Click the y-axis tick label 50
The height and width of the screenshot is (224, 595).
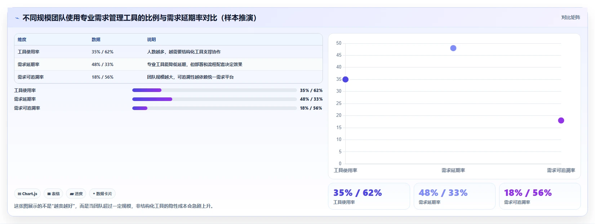tap(339, 43)
